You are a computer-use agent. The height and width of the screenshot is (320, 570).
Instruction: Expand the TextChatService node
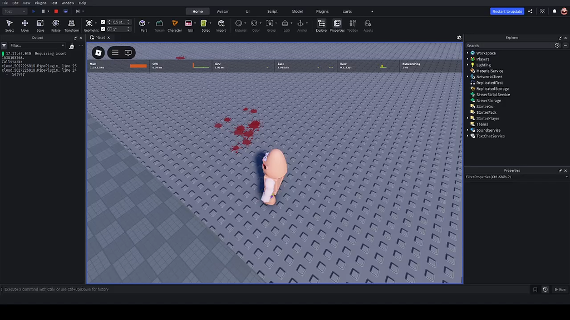pos(468,136)
